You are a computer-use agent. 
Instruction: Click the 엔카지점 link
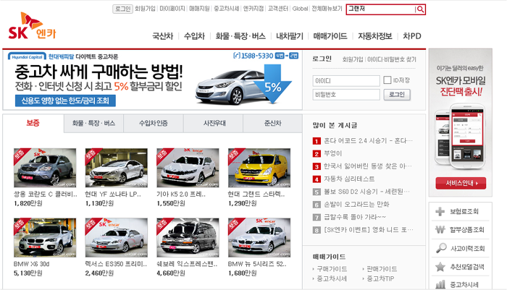coord(253,9)
